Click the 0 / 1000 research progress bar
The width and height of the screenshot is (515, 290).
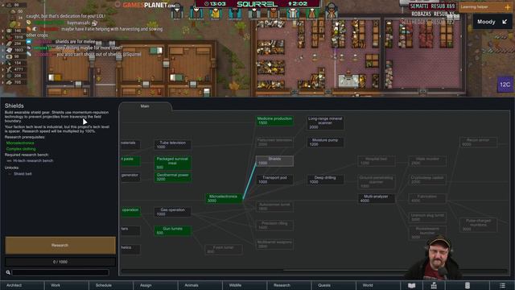[60, 262]
